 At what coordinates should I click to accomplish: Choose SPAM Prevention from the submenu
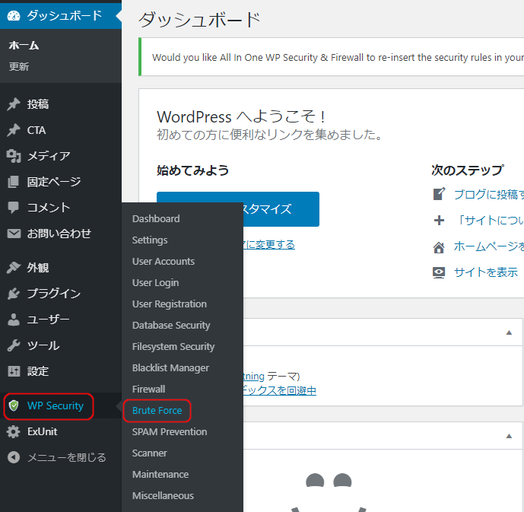pos(170,431)
